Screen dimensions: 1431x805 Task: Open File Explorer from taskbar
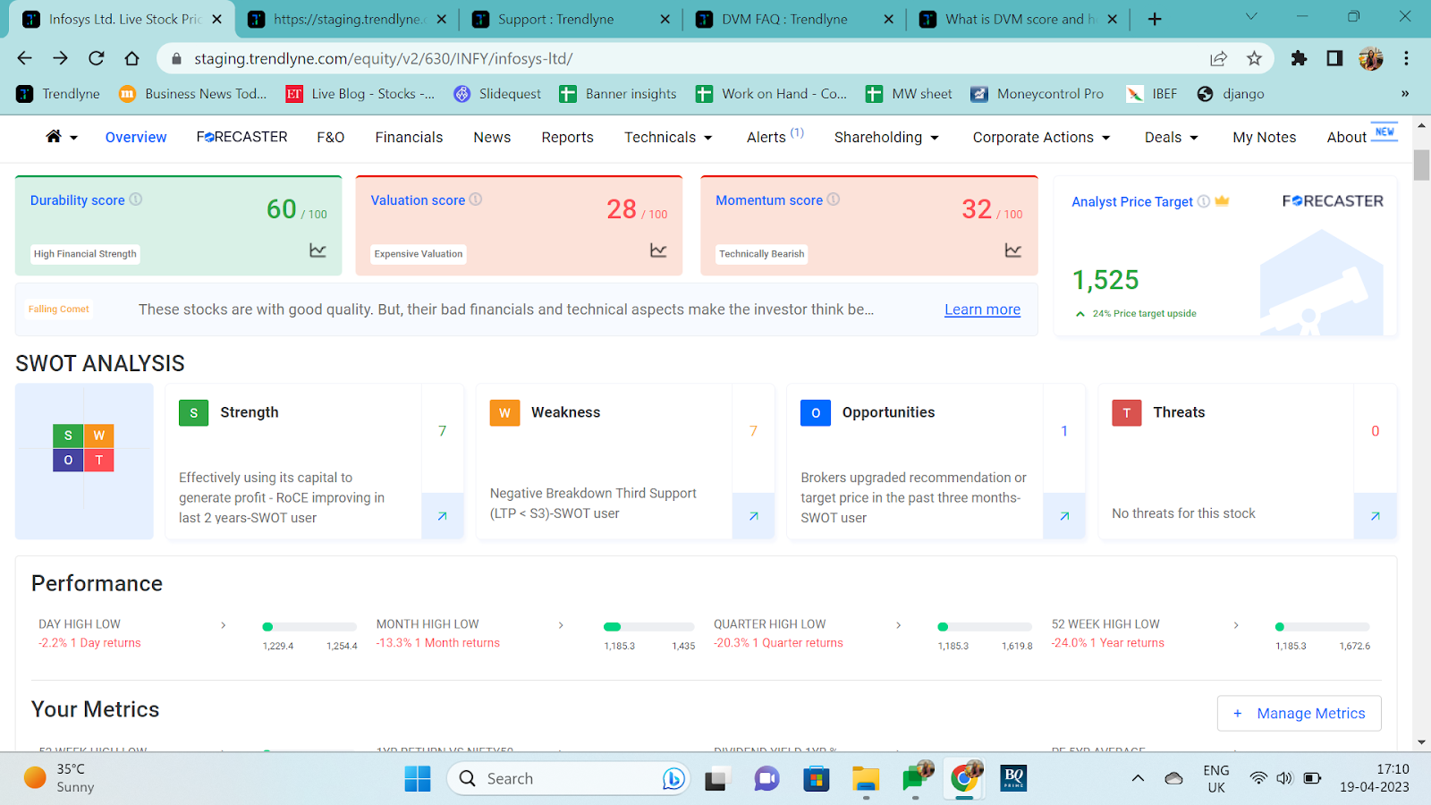coord(866,778)
